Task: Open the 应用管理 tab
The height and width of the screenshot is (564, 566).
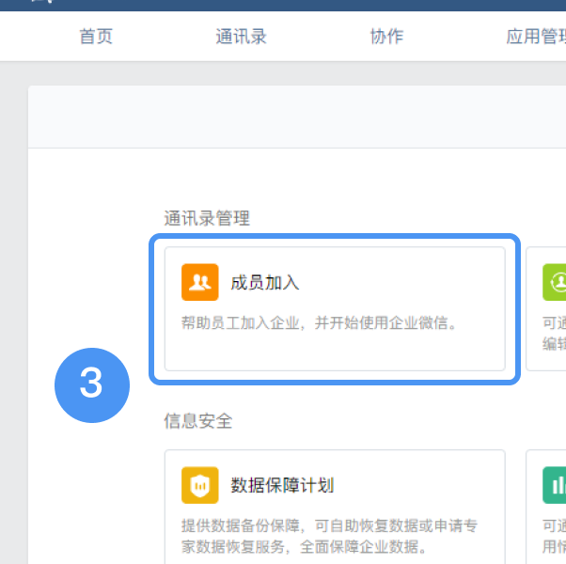Action: click(536, 37)
